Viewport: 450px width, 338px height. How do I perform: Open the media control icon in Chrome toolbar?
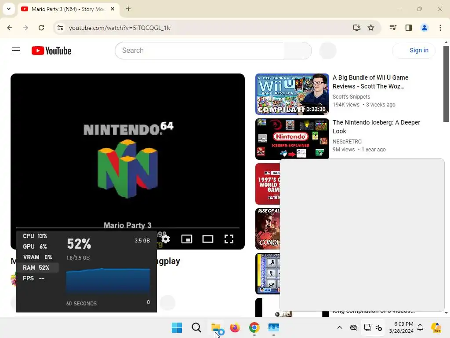[x=393, y=28]
